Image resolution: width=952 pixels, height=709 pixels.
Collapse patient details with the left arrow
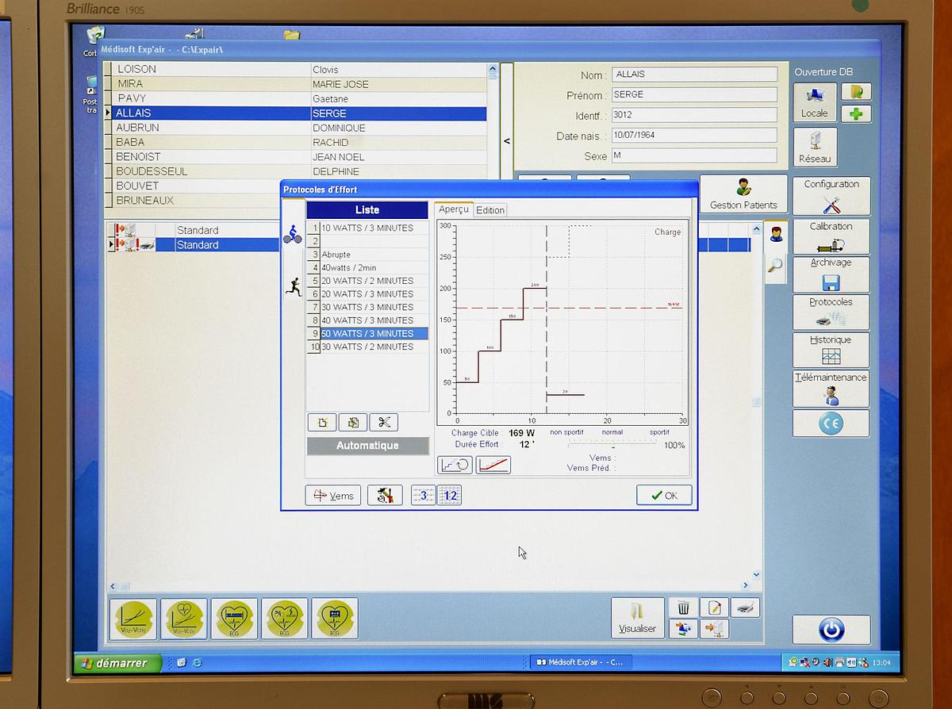(x=507, y=140)
